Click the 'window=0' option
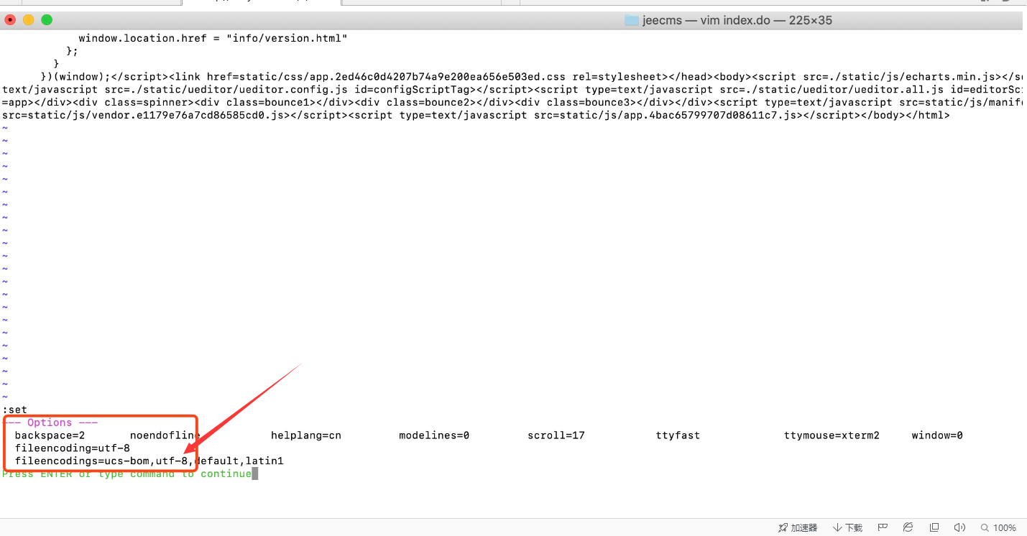The width and height of the screenshot is (1027, 536). 937,435
